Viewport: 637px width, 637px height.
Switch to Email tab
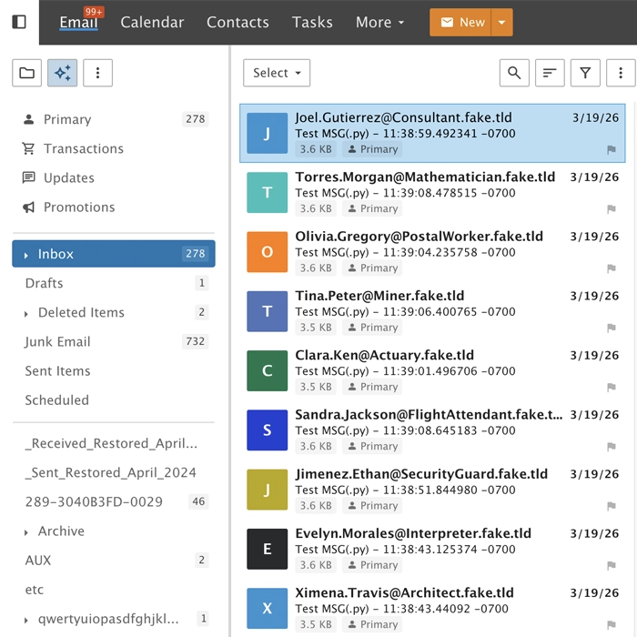click(x=78, y=23)
